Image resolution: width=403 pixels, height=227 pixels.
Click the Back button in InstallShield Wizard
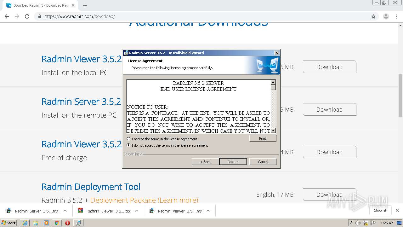(x=205, y=162)
